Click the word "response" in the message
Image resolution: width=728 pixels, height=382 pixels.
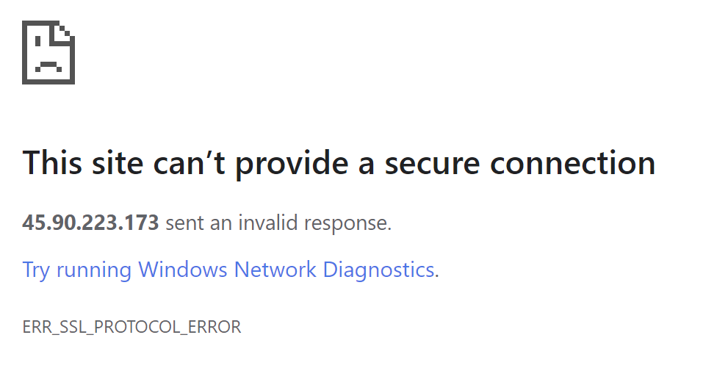349,223
